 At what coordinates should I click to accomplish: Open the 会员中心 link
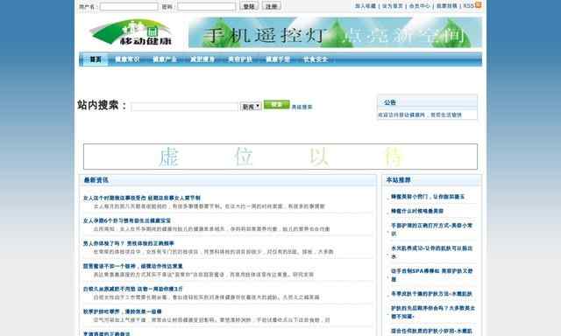click(x=419, y=6)
